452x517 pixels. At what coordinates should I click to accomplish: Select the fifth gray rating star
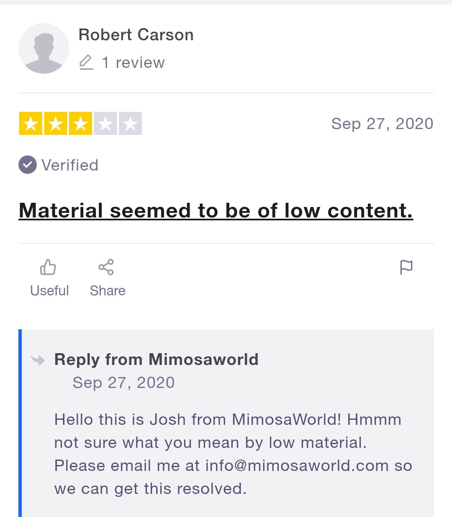coord(131,124)
